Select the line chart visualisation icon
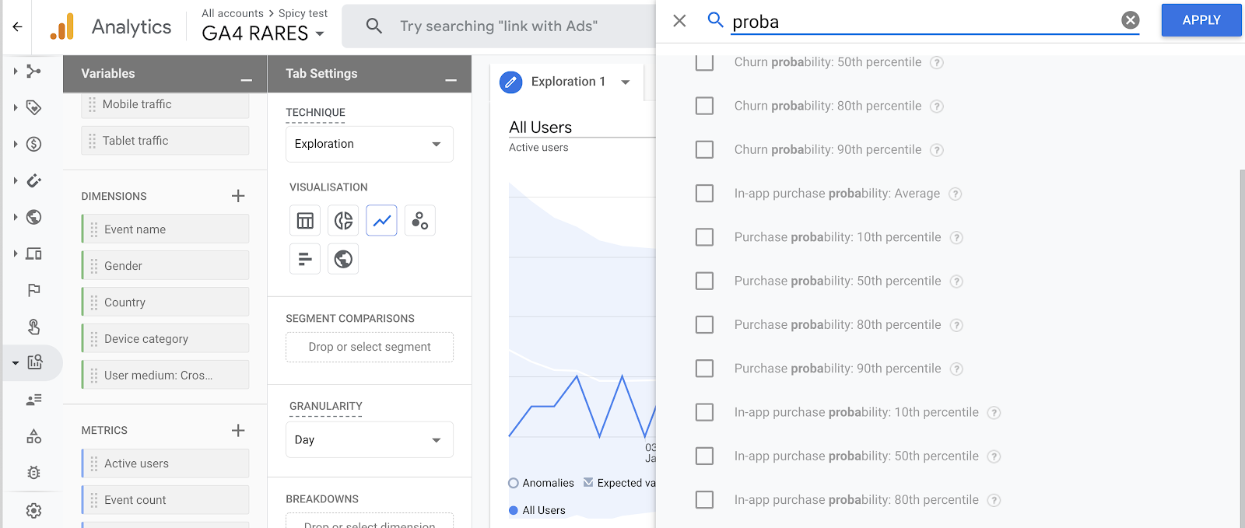The height and width of the screenshot is (528, 1245). click(x=381, y=221)
